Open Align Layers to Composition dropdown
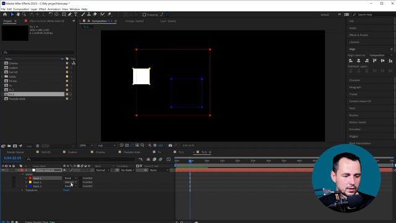The width and height of the screenshot is (396, 223). coord(381,55)
